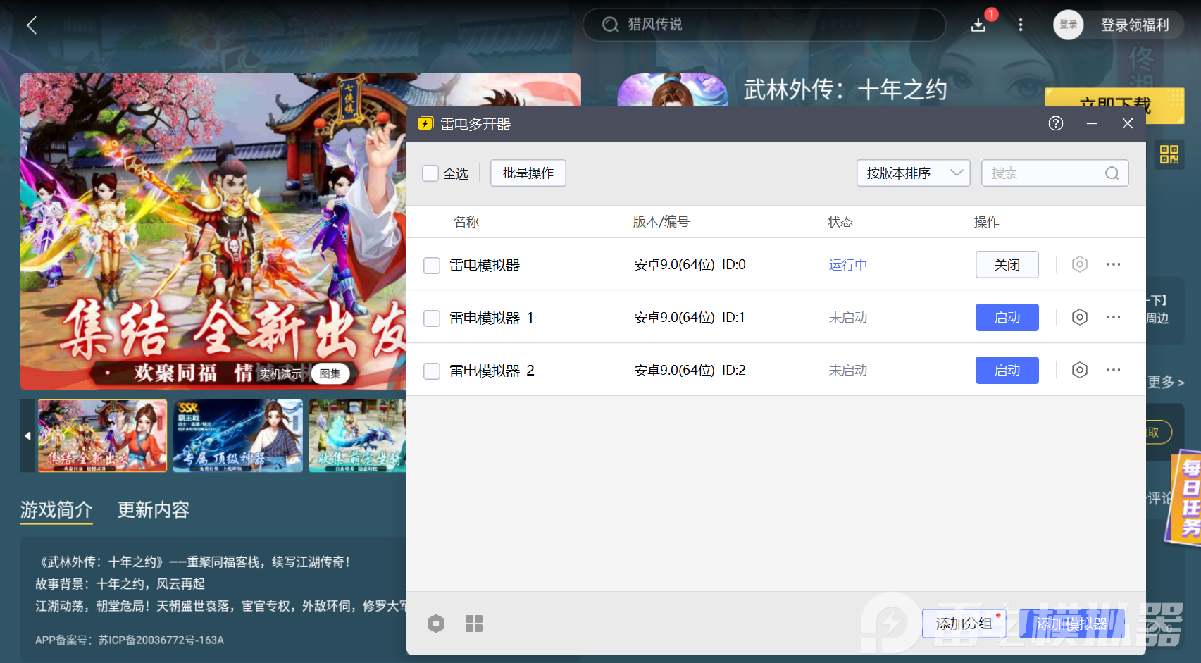Click the previous screenshots arrow
Viewport: 1201px width, 663px height.
pos(27,436)
